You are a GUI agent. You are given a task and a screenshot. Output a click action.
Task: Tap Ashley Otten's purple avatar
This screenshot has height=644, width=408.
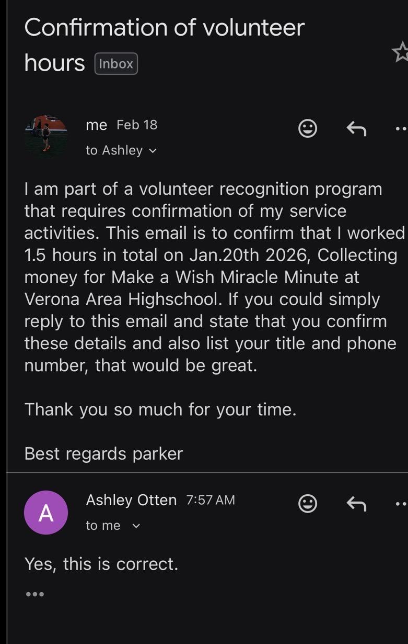(x=46, y=512)
